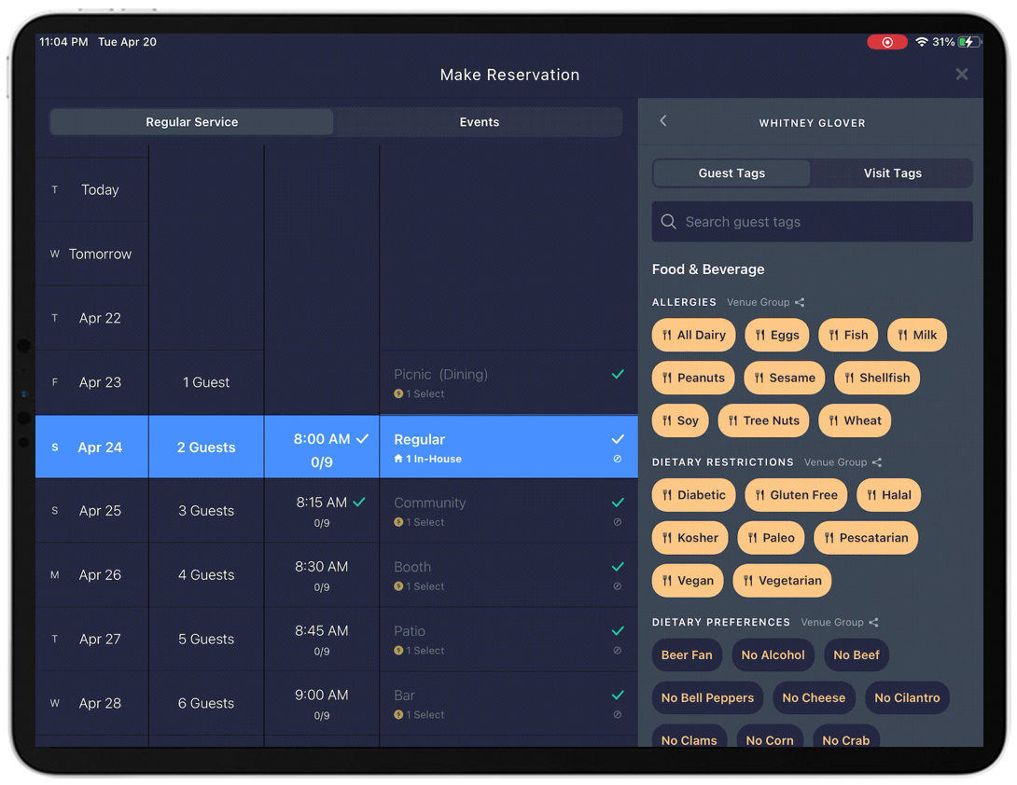Screen dimensions: 1017x785
Task: Click the Wi-Fi icon in status bar
Action: [x=922, y=42]
